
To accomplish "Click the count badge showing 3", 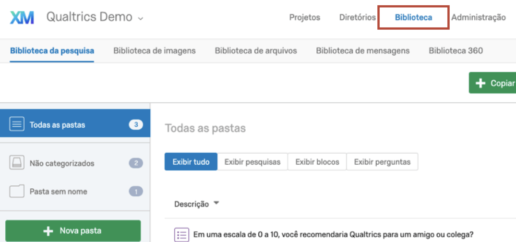I will pos(136,125).
